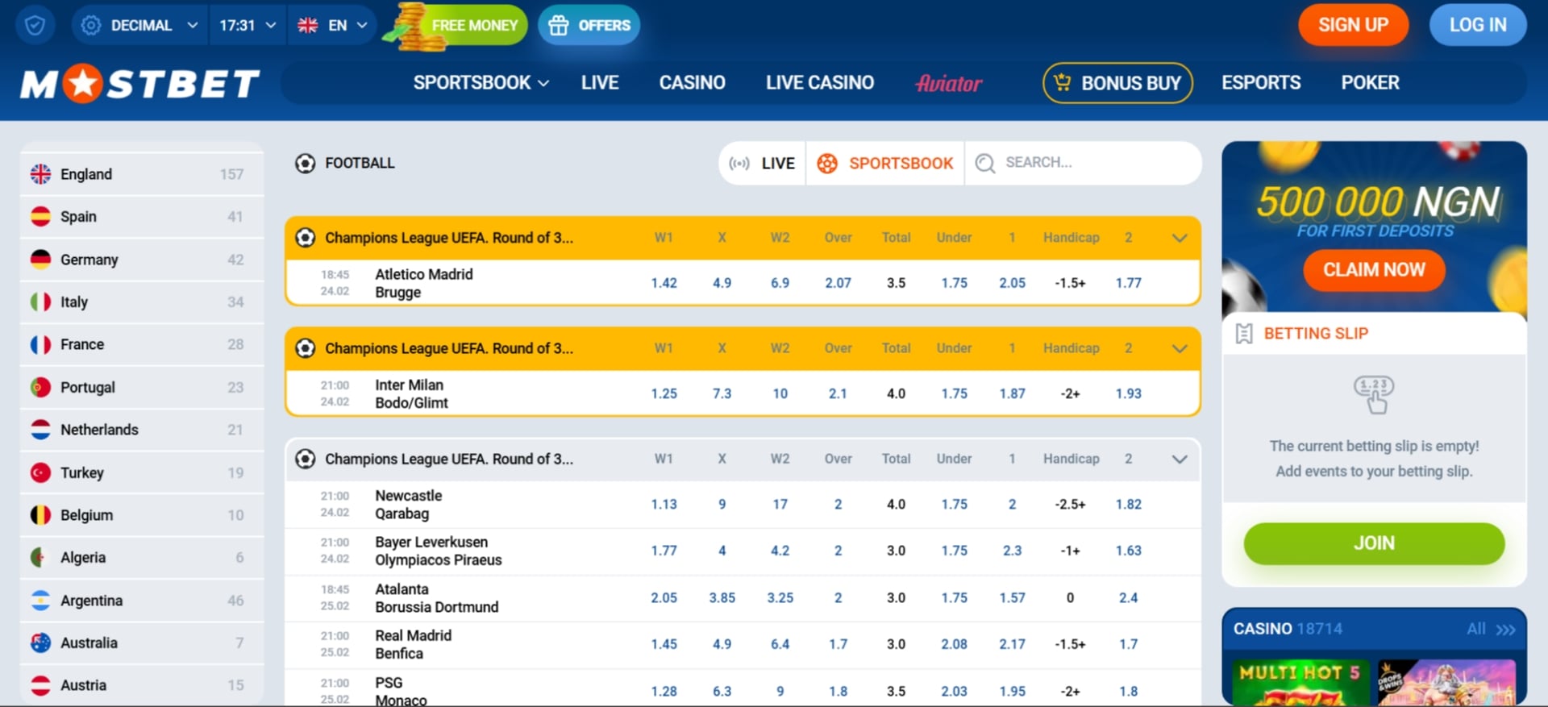Screen dimensions: 1548x707
Task: Select the Netherlands flag icon
Action: tap(40, 430)
